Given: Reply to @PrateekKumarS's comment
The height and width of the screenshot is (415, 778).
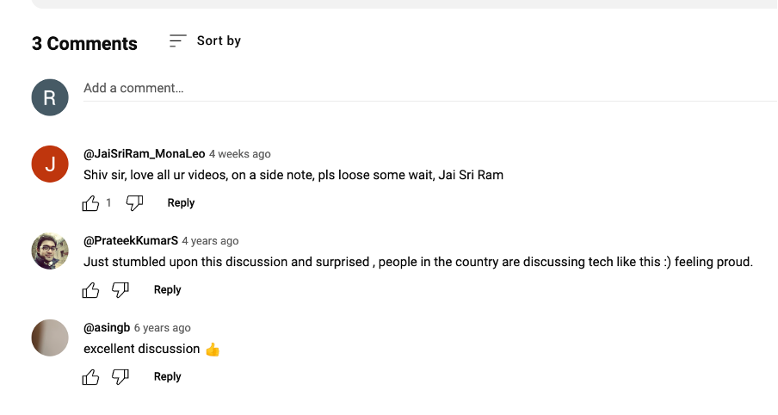Looking at the screenshot, I should pos(167,290).
